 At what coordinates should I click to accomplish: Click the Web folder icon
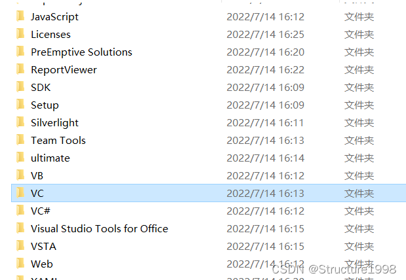20,264
